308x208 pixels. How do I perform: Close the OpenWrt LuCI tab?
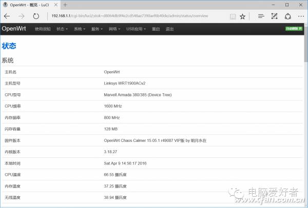click(x=56, y=5)
